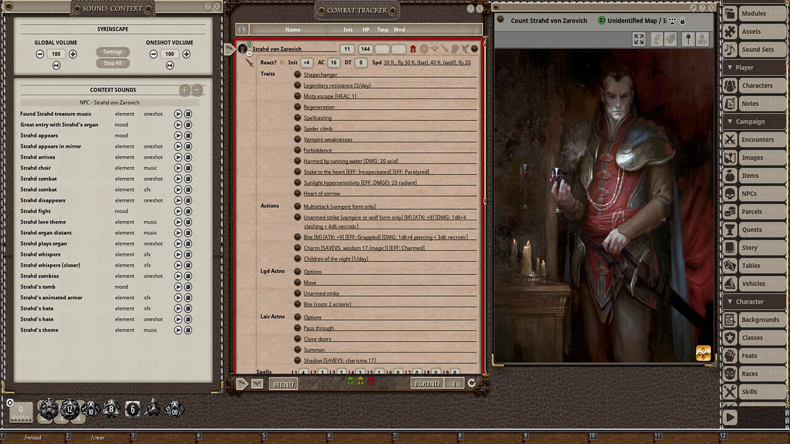This screenshot has width=790, height=444.
Task: Open the down-arrow menu beside the tracker pointer icon
Action: 257,382
